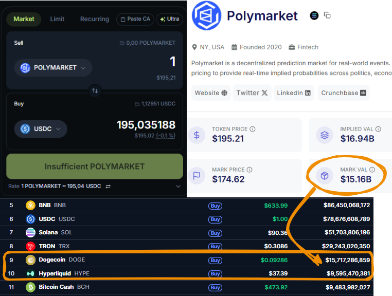Switch to the Market tab
This screenshot has height=296, width=392.
(24, 19)
